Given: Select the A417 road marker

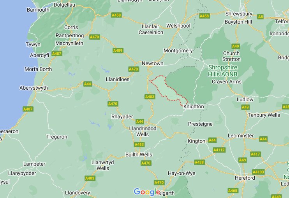Looking at the screenshot, I should coord(255,154).
